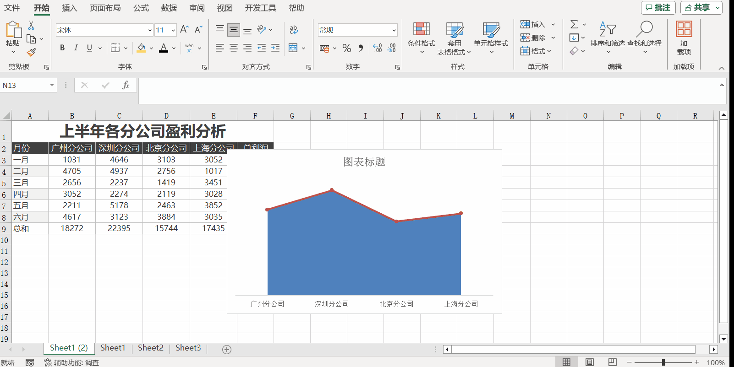The height and width of the screenshot is (367, 734).
Task: Open the font name dropdown
Action: [x=149, y=30]
